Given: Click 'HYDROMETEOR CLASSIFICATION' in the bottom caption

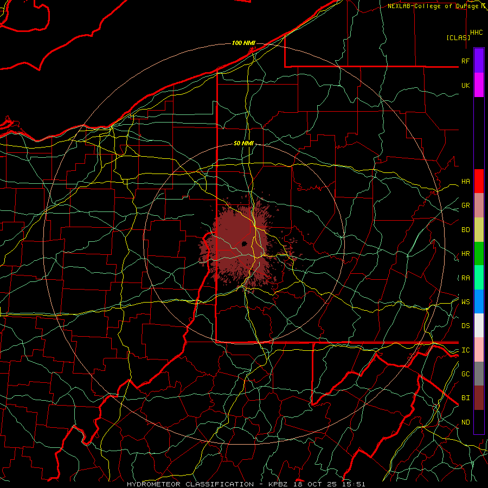Looking at the screenshot, I should pos(190,484).
